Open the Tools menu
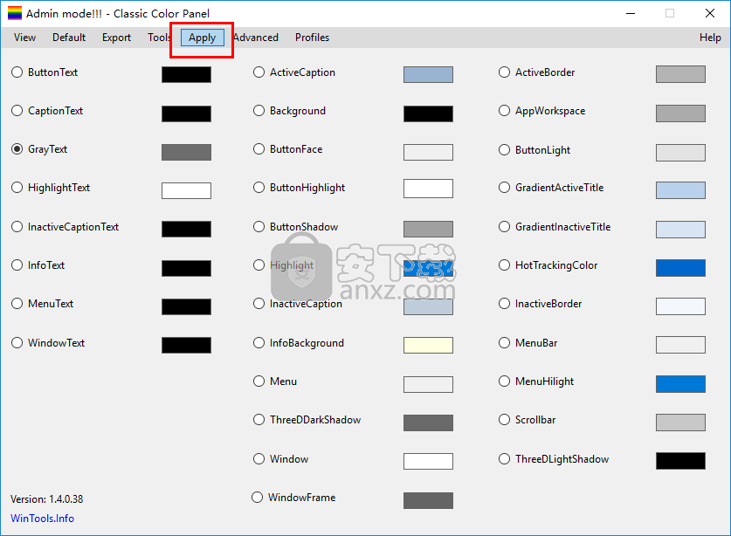 [x=159, y=38]
